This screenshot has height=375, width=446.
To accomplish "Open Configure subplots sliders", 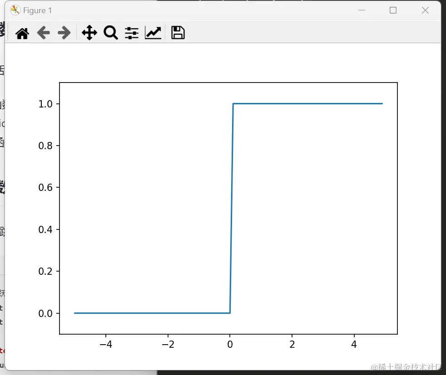I will click(132, 33).
